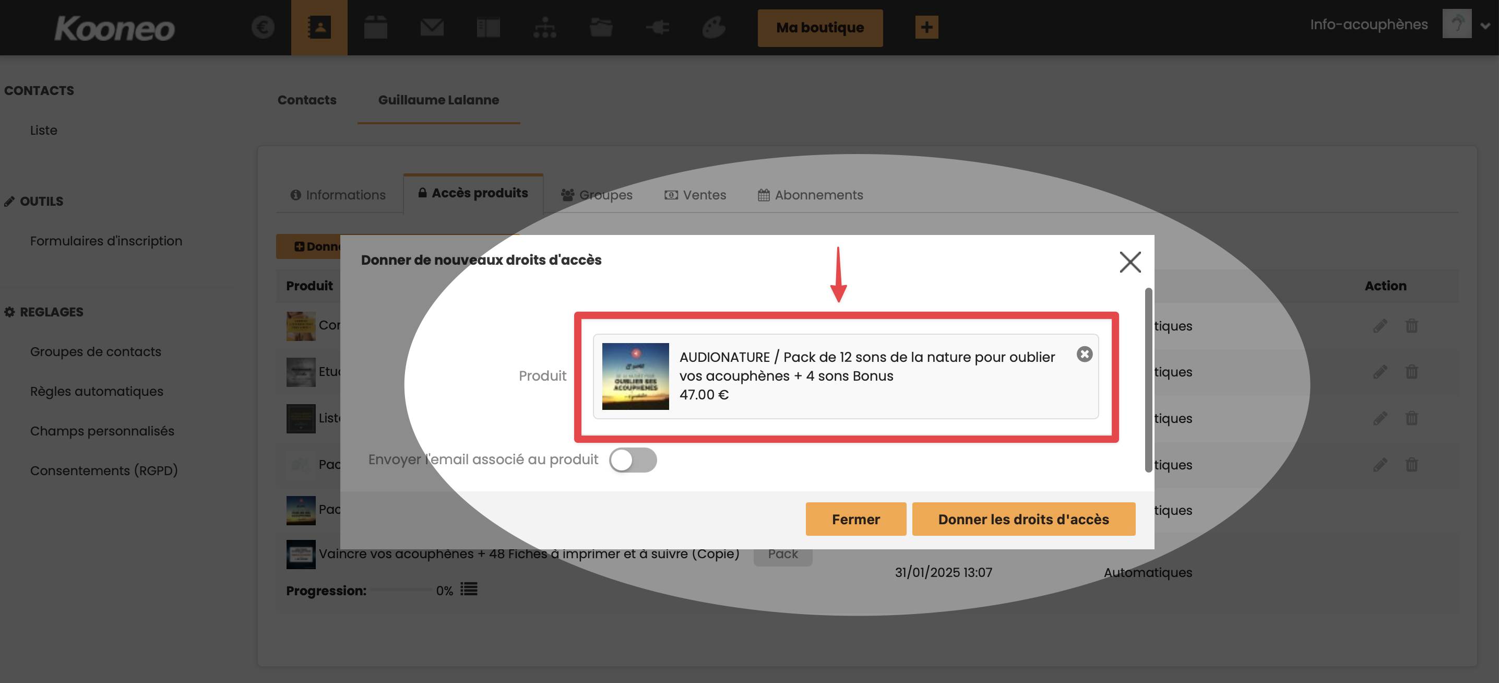1499x683 pixels.
Task: Click the date 31/01/2025 13:07
Action: (x=943, y=572)
